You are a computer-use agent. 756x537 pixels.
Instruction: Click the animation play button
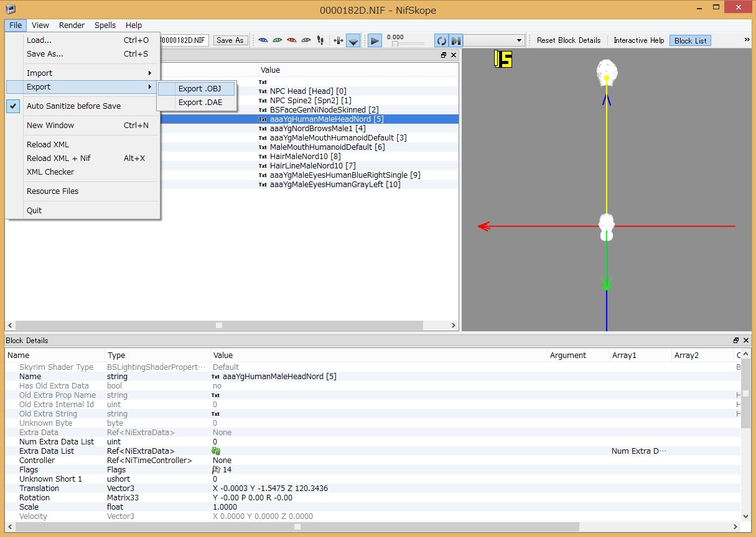click(375, 40)
